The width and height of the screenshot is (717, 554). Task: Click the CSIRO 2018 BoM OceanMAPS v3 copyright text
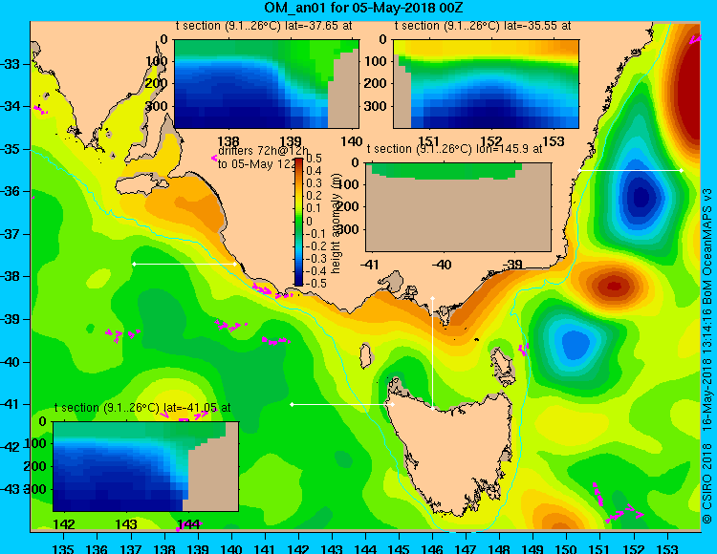tap(707, 356)
